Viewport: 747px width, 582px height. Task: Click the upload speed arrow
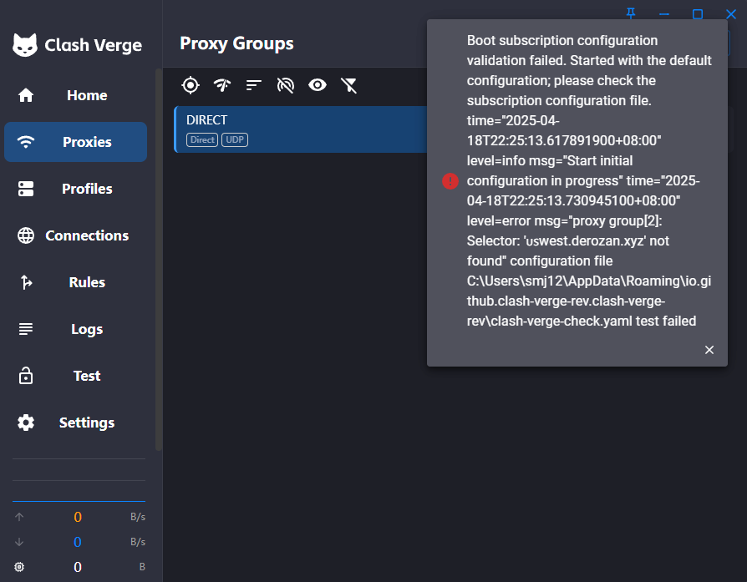(19, 517)
